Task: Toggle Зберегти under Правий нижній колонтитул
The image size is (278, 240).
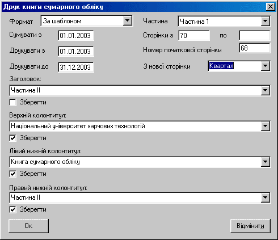Action: click(x=12, y=209)
